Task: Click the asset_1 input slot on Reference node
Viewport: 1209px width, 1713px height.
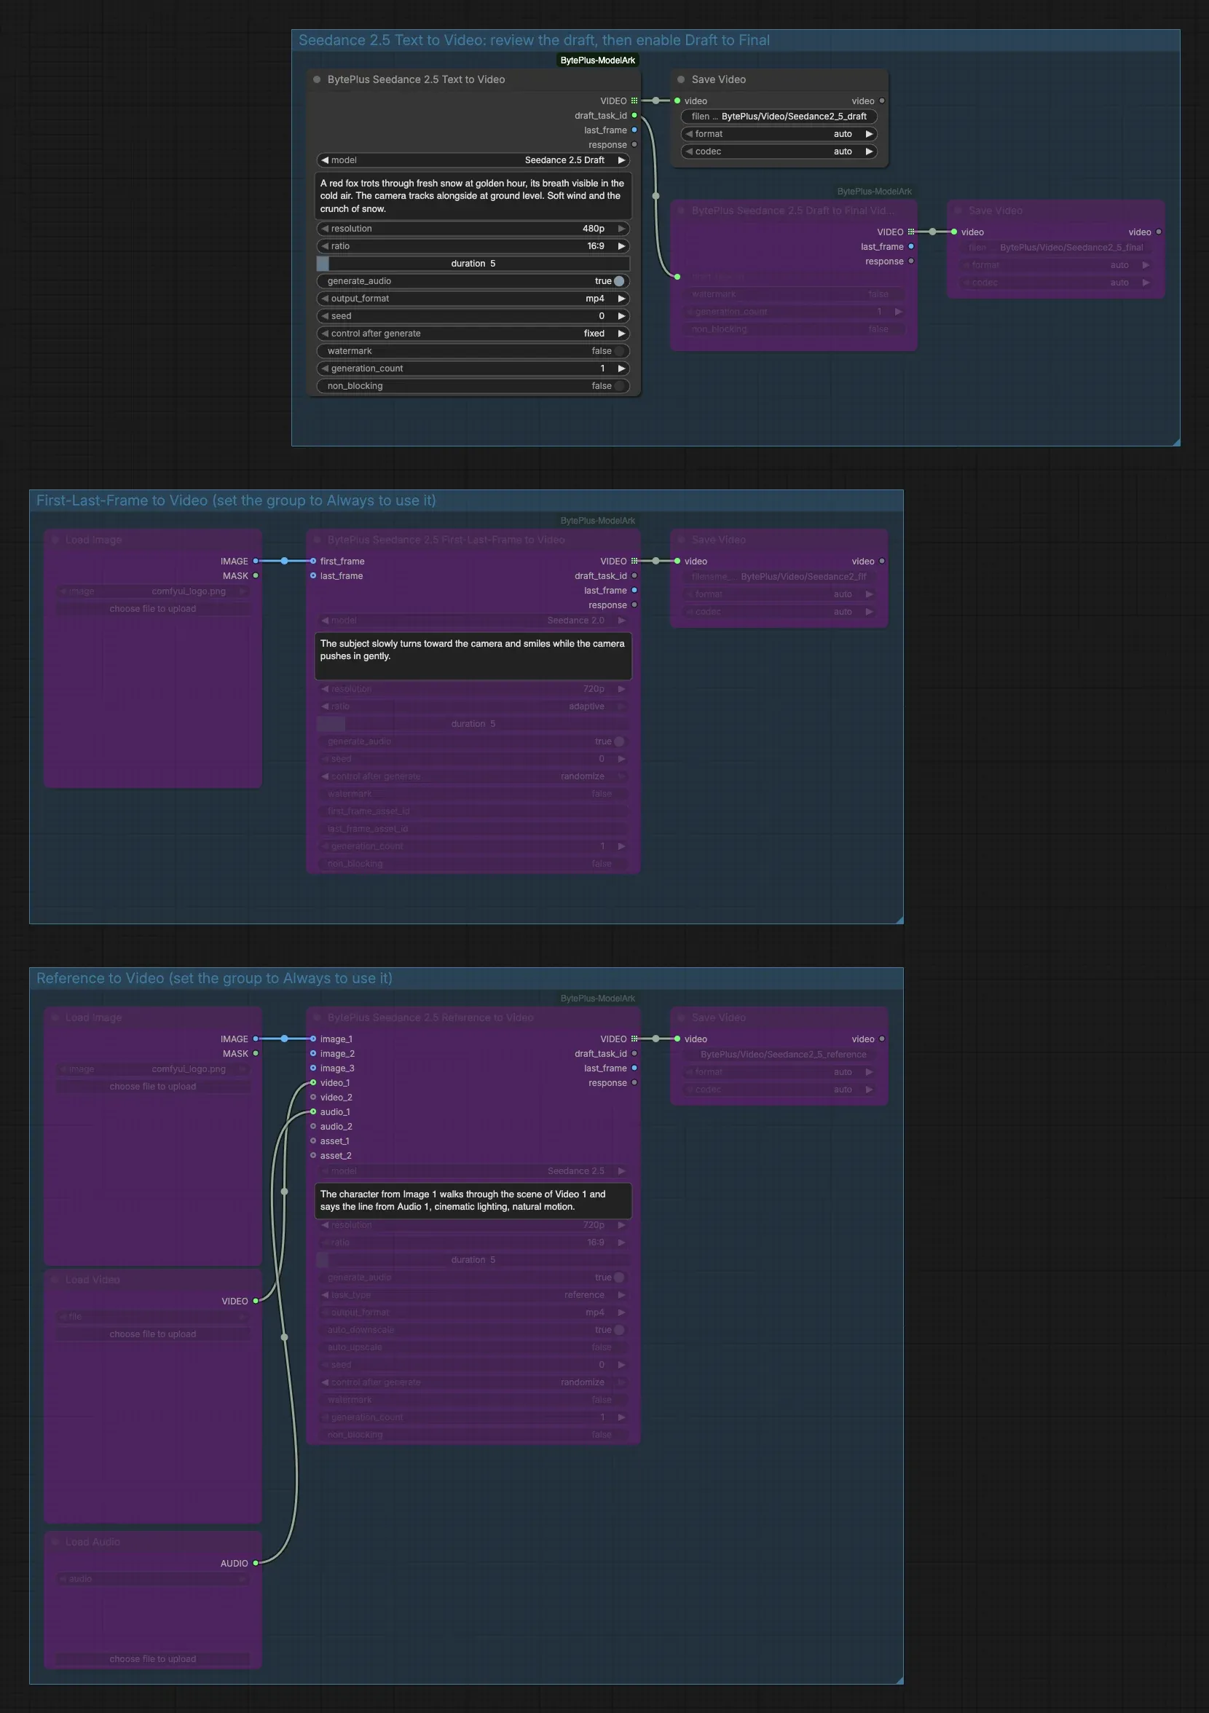Action: coord(312,1141)
